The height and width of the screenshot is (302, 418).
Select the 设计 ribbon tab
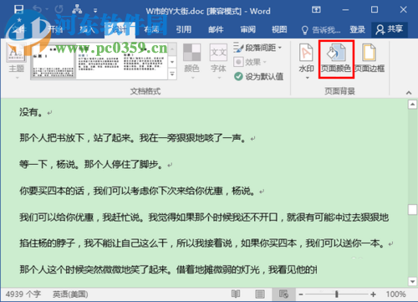tap(120, 29)
